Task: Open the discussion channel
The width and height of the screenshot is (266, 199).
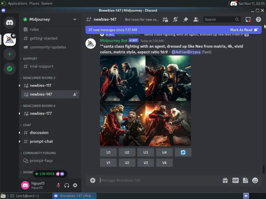Action: point(50,132)
